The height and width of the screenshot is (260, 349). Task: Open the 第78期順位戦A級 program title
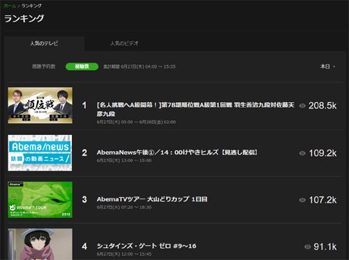point(195,109)
